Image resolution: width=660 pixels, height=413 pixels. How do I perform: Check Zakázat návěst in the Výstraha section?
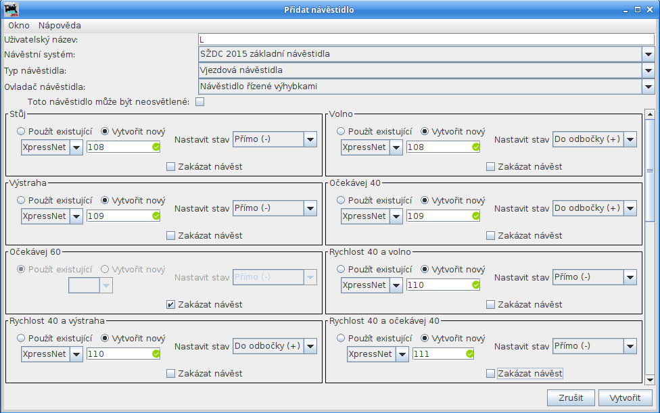point(170,236)
